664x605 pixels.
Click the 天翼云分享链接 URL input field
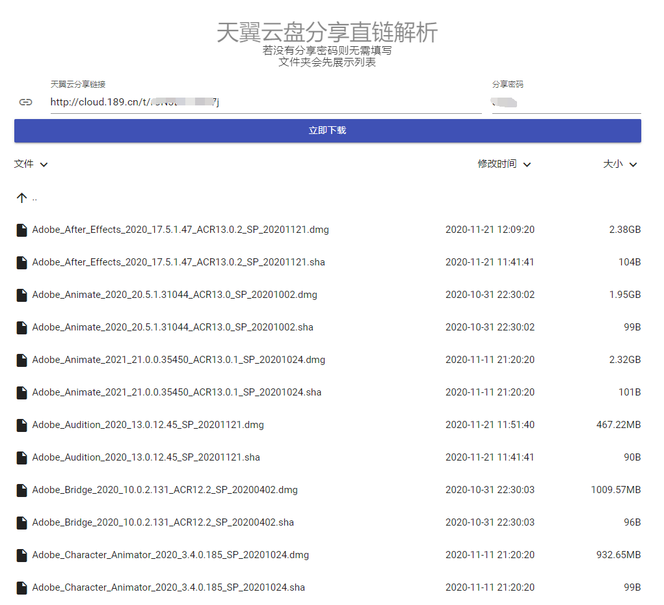click(266, 102)
